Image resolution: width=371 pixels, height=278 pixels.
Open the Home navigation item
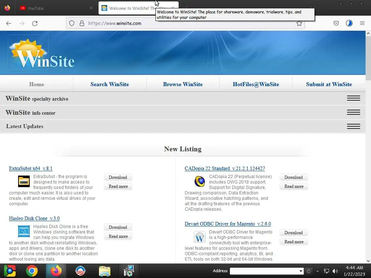[x=37, y=84]
